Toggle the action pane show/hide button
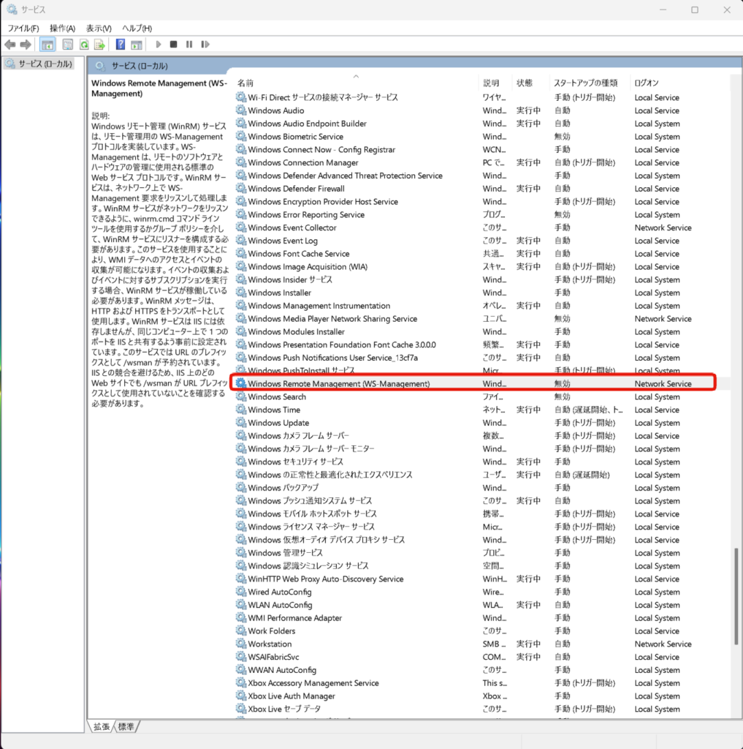 click(136, 45)
